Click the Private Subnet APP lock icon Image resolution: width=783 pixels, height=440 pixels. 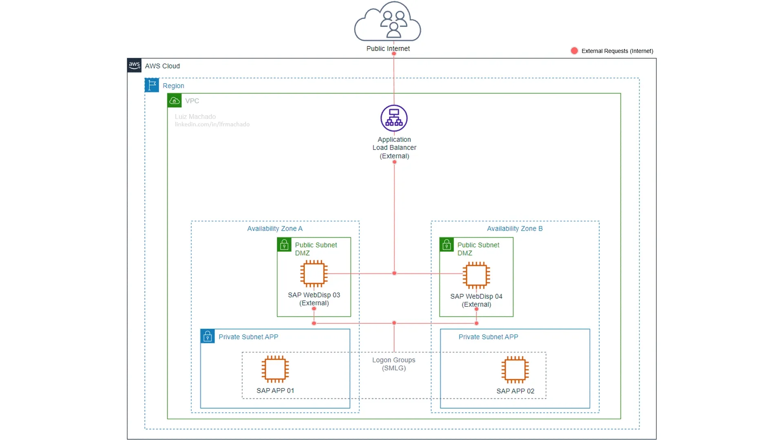[x=207, y=336]
